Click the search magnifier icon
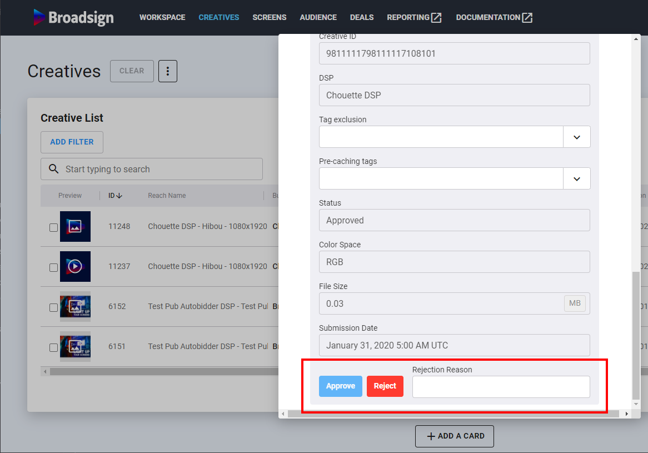This screenshot has width=648, height=453. 54,169
